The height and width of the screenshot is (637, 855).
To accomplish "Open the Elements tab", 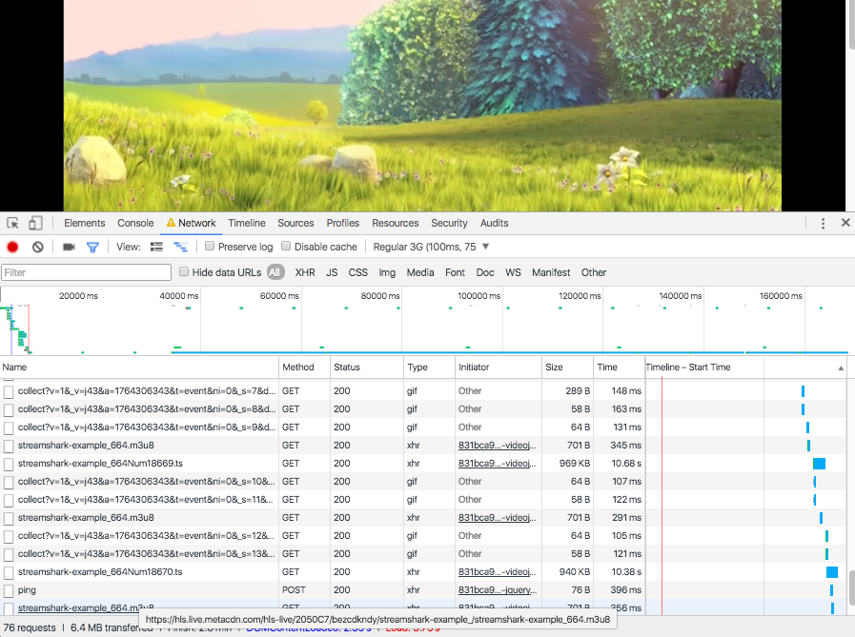I will coord(85,223).
